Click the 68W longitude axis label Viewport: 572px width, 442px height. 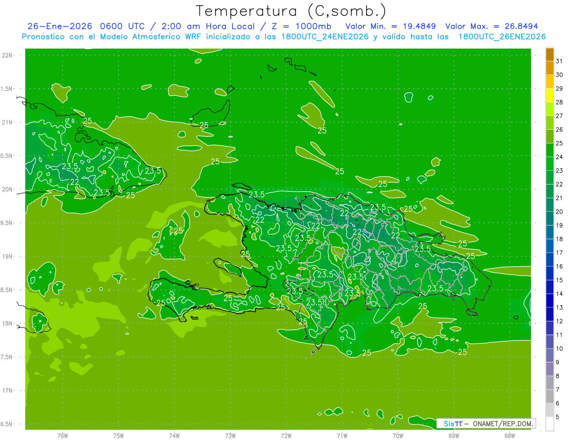click(509, 435)
